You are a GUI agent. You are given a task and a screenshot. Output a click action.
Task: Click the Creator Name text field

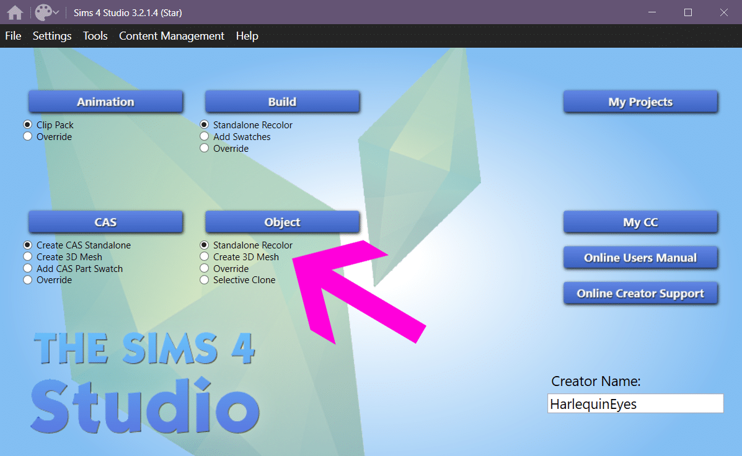point(635,404)
